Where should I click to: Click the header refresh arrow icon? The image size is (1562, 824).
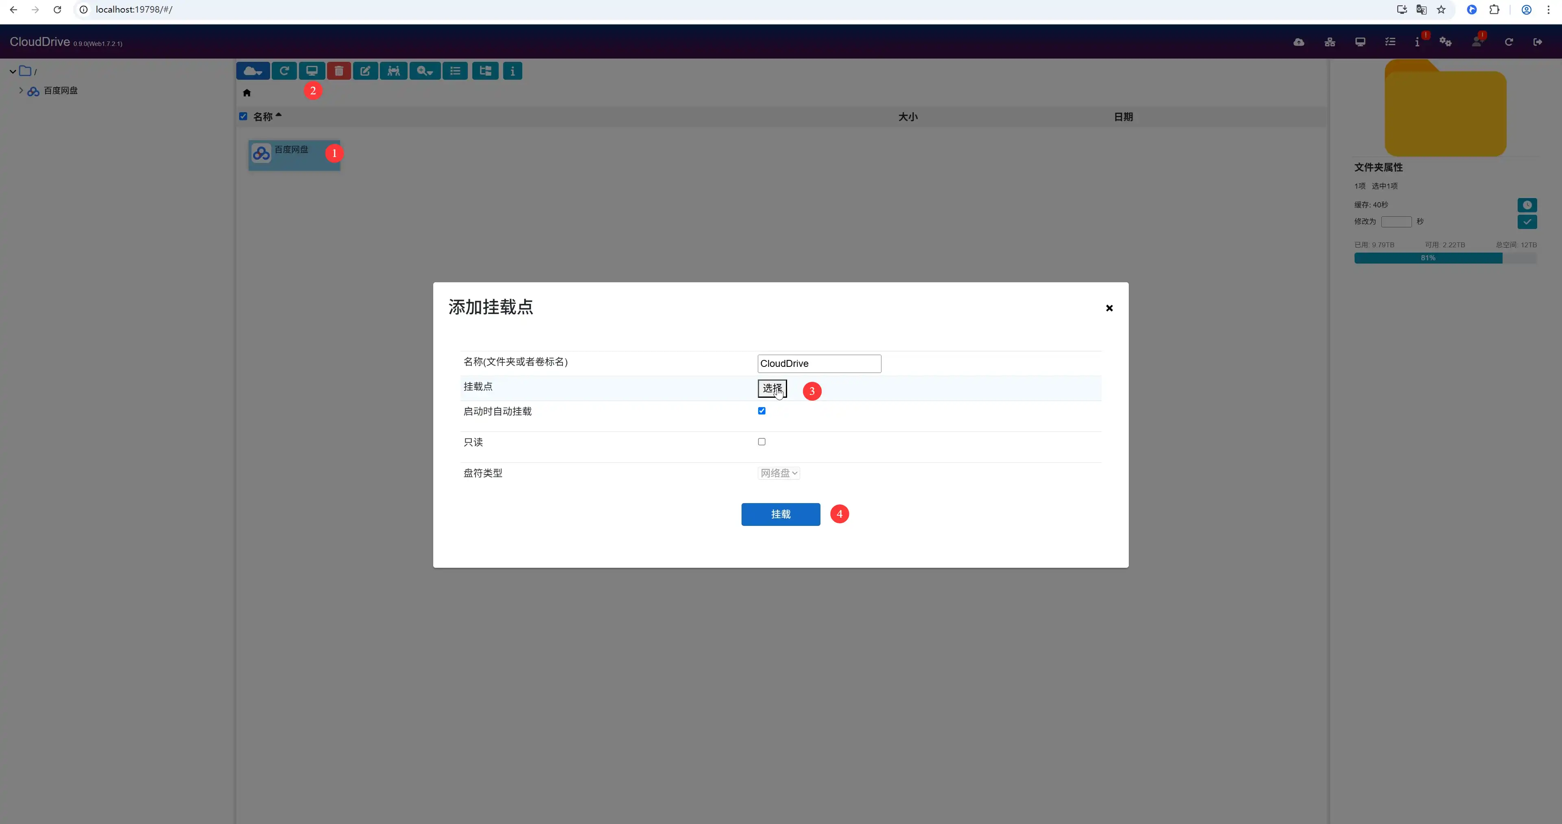(x=1509, y=42)
